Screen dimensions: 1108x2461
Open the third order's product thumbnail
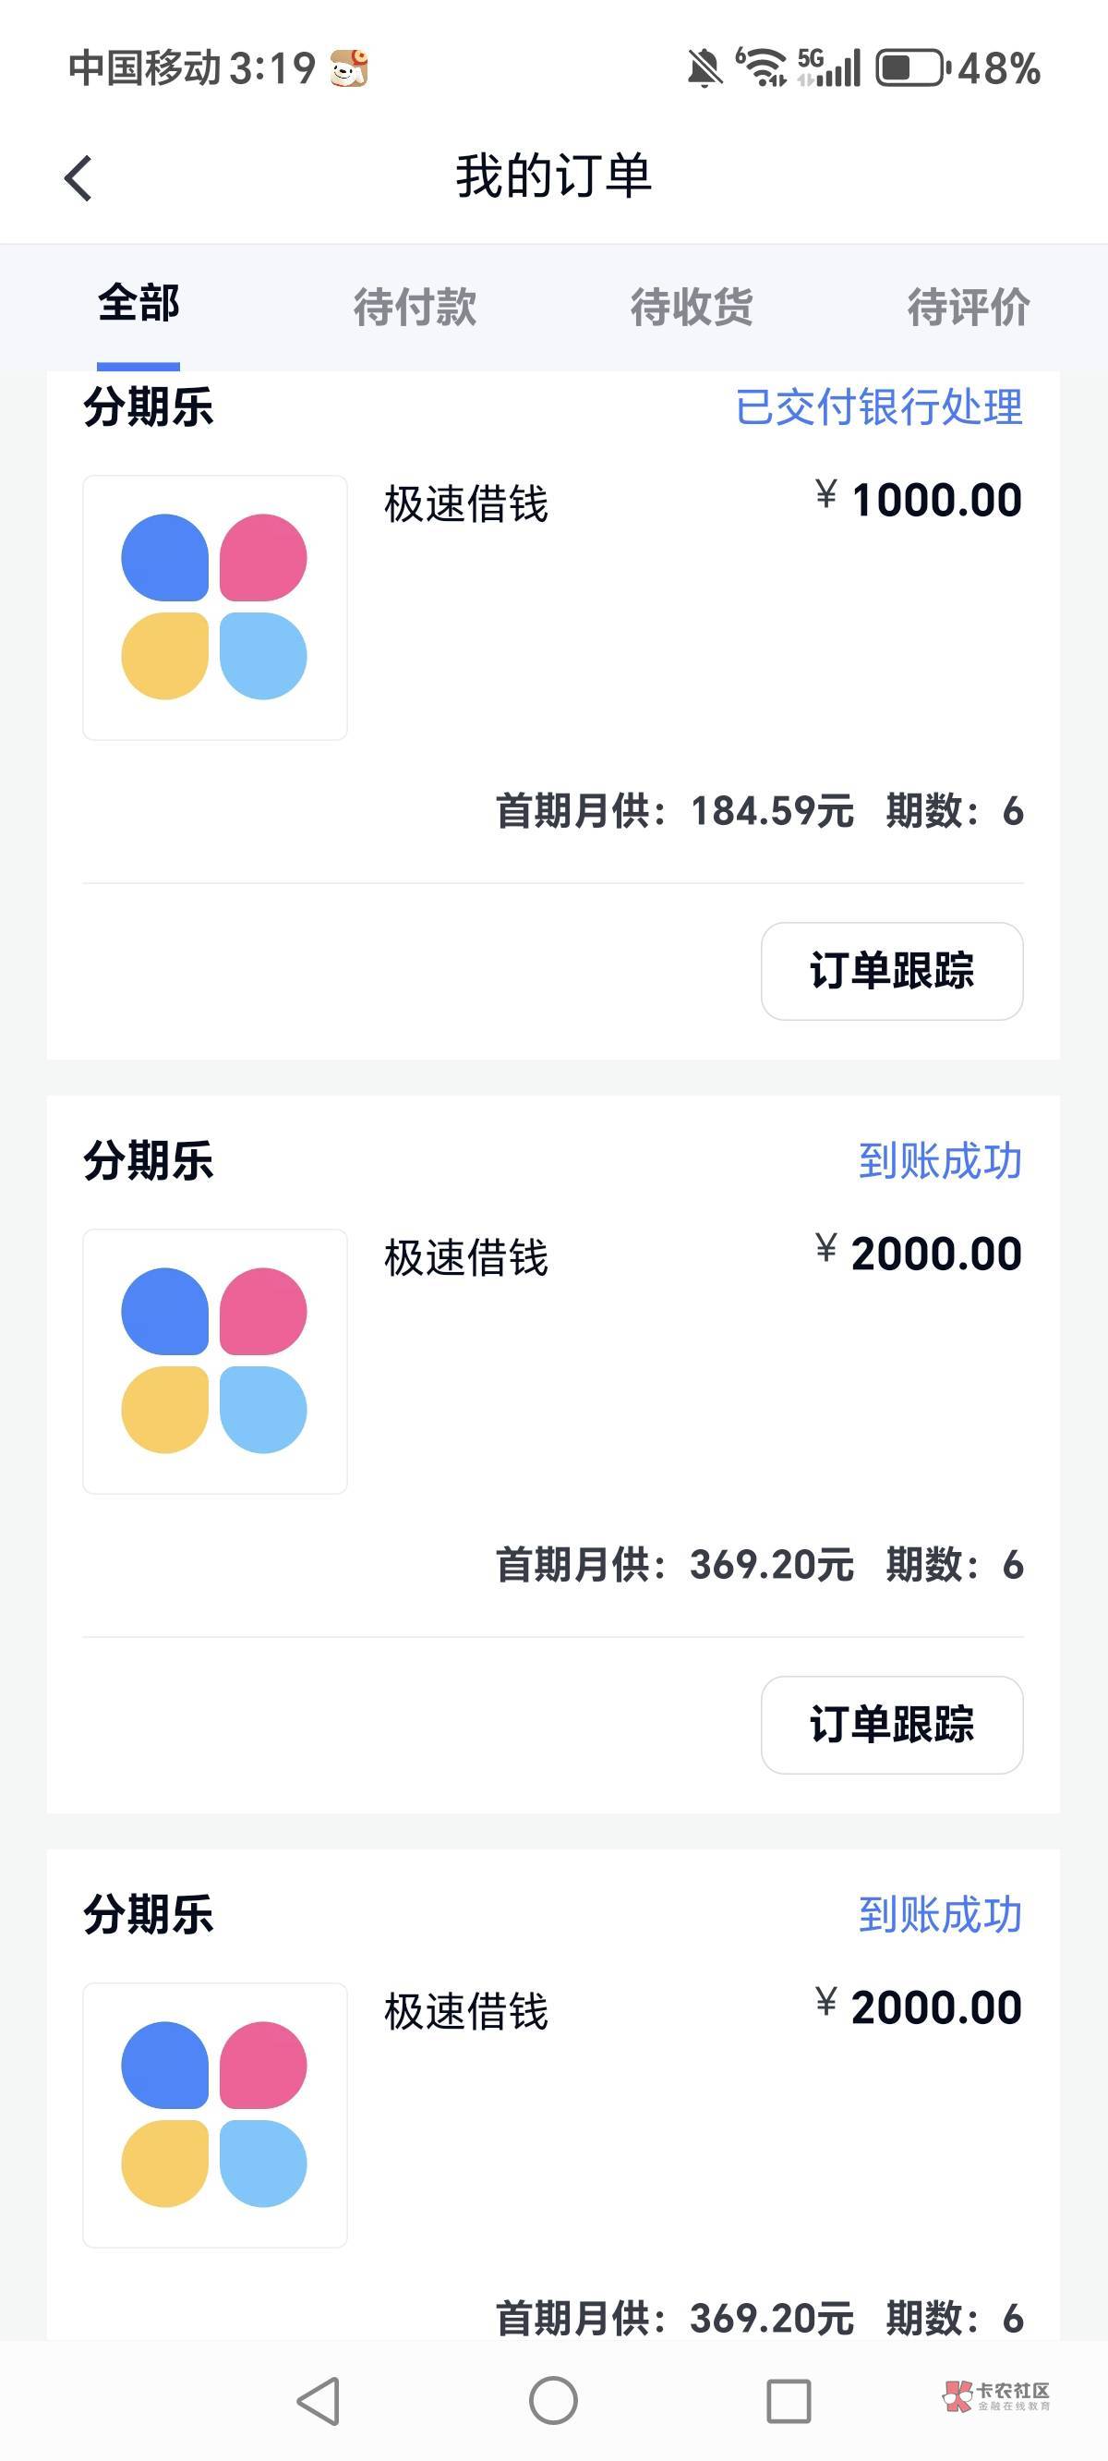[215, 2115]
